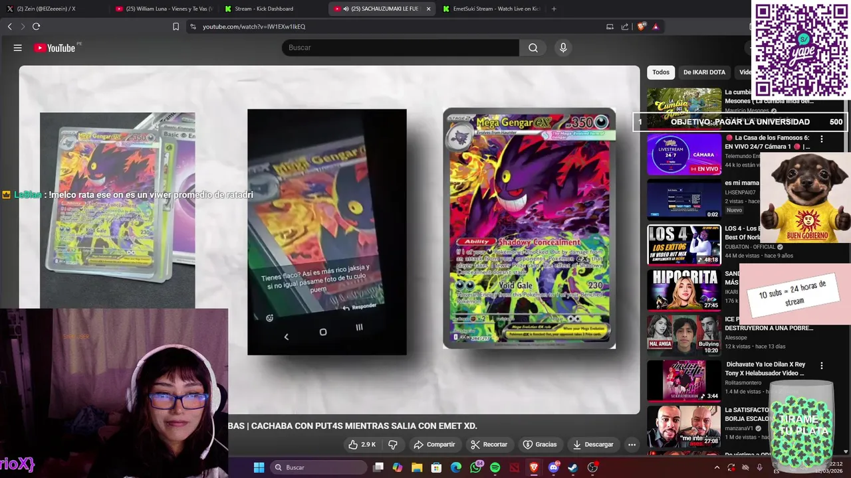Open the Brave Shields lion icon

coord(641,27)
